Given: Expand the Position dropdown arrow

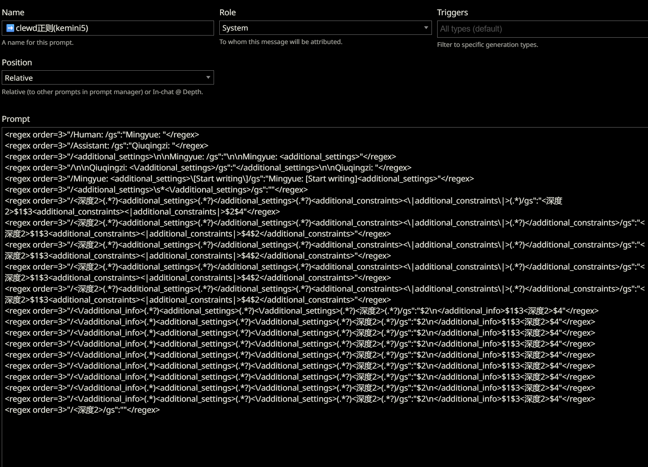Looking at the screenshot, I should coord(208,77).
